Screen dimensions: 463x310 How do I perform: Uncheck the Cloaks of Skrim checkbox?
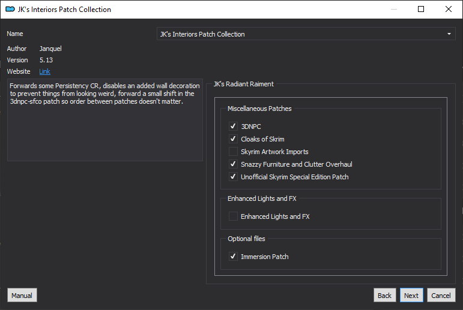233,139
